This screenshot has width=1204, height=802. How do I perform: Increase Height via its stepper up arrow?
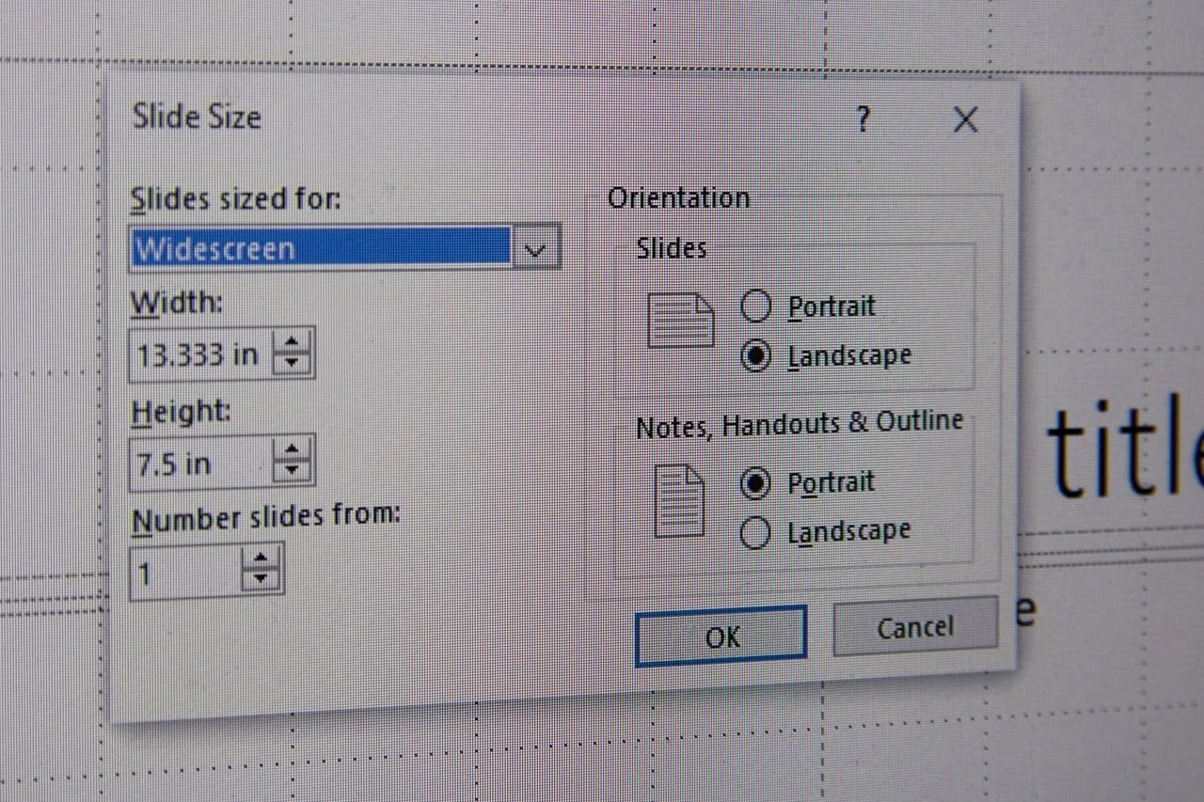tap(291, 449)
